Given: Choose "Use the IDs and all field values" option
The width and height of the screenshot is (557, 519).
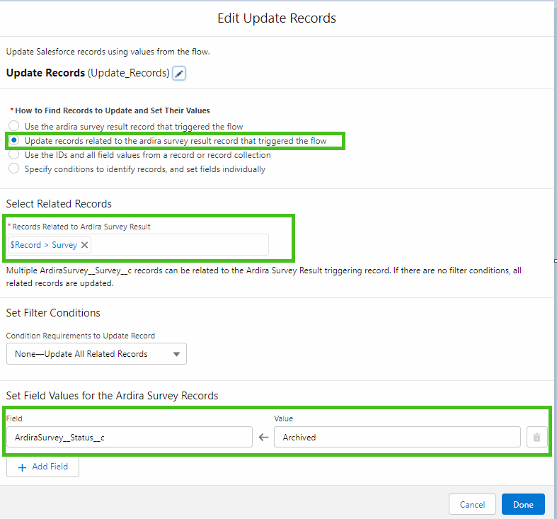Looking at the screenshot, I should click(x=14, y=155).
